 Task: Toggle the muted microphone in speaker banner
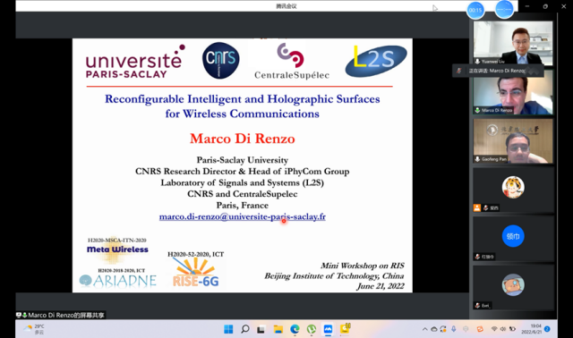(x=459, y=71)
